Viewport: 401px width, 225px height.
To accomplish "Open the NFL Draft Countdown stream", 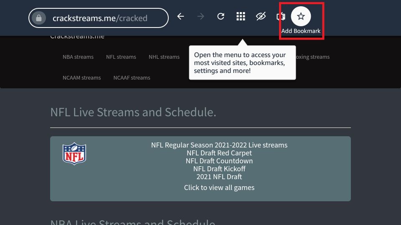I will point(219,161).
